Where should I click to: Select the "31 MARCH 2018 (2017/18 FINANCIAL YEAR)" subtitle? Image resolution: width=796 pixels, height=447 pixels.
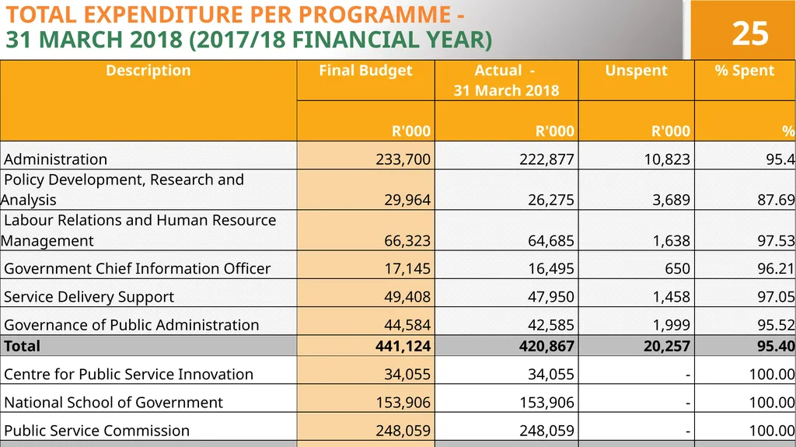click(x=249, y=40)
